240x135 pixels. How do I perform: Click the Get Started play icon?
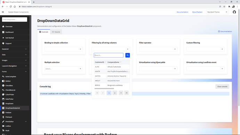click(x=3, y=38)
